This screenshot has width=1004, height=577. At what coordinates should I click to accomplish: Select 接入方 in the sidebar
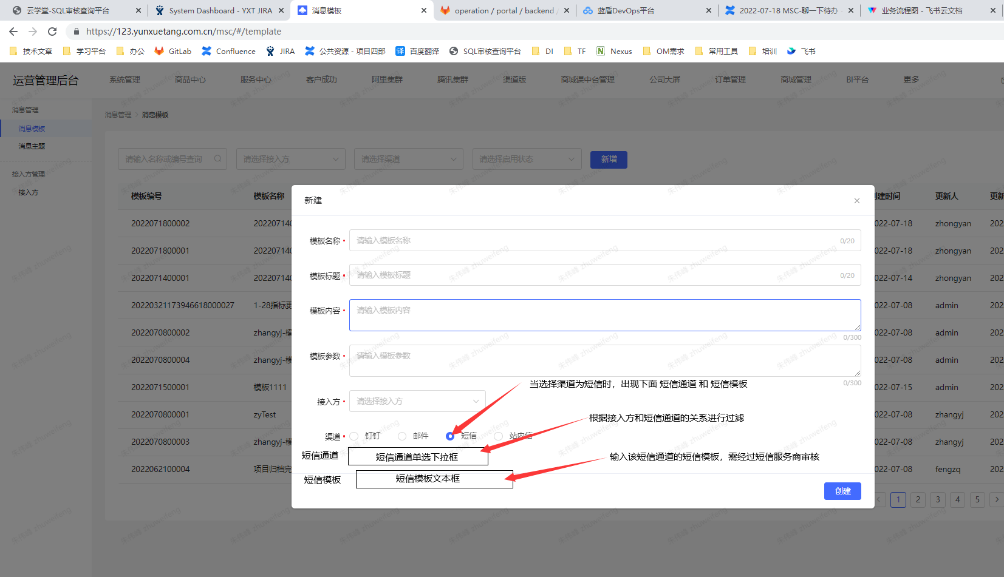28,192
